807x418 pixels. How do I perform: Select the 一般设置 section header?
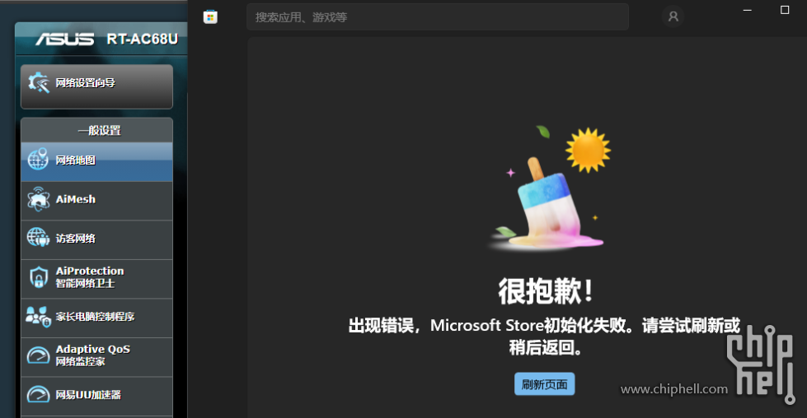point(99,130)
